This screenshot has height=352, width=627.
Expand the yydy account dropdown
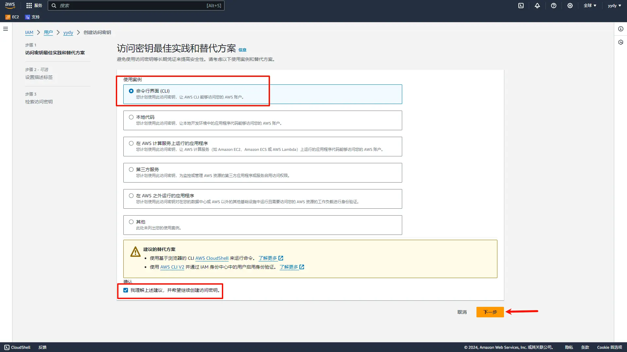[614, 6]
